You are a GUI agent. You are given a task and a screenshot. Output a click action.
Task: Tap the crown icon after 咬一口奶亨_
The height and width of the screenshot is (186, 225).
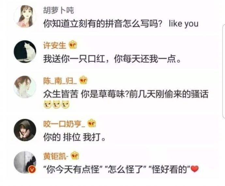pyautogui.click(x=92, y=123)
